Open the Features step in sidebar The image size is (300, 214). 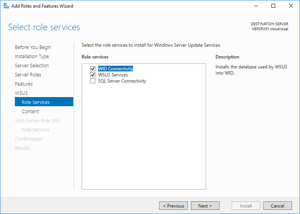click(24, 84)
